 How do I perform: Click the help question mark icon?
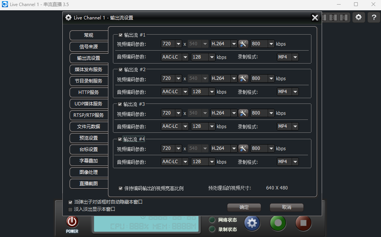374,17
